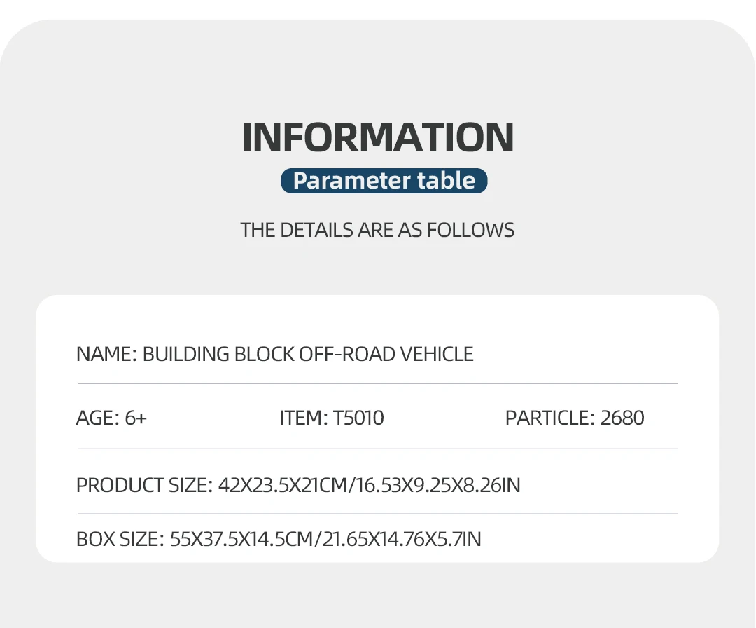Select the 6+ age value
The image size is (756, 628).
(136, 418)
